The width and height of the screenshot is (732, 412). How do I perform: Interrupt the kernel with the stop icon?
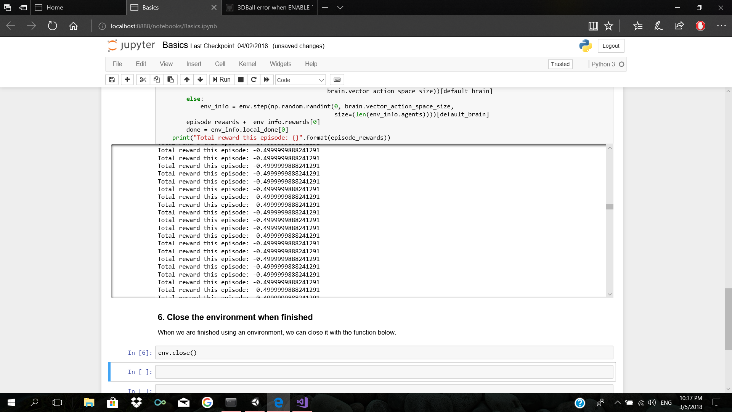pyautogui.click(x=241, y=79)
